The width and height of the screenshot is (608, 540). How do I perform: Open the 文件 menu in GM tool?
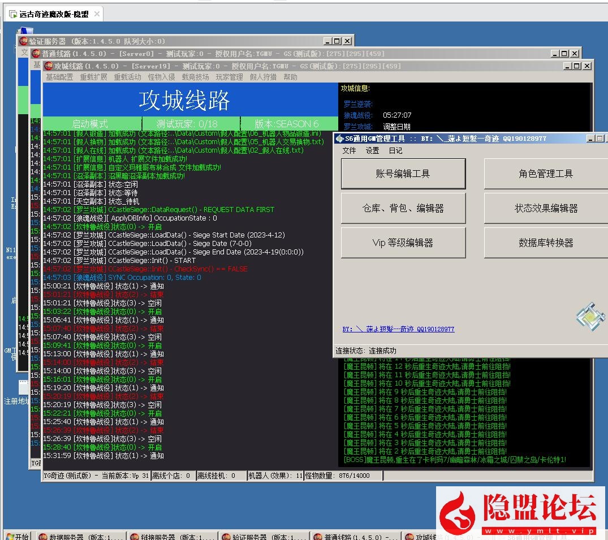(x=350, y=150)
